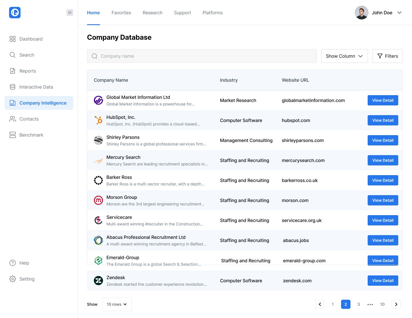This screenshot has height=318, width=412.
Task: Click the Morson Group red logo
Action: tap(98, 200)
